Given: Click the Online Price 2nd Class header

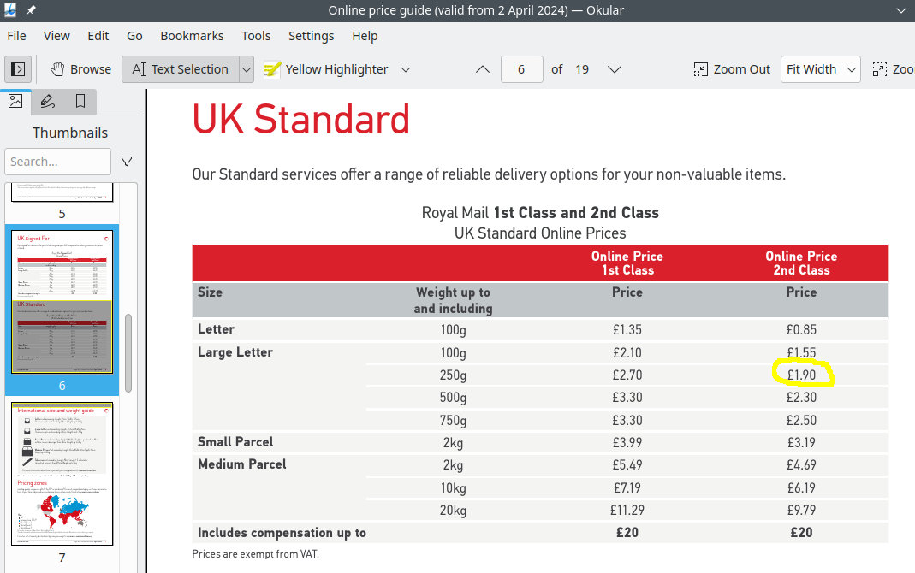Looking at the screenshot, I should 801,263.
